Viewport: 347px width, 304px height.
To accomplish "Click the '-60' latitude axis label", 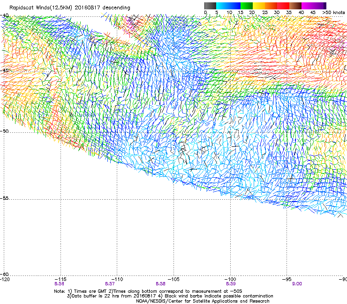I will (5, 275).
